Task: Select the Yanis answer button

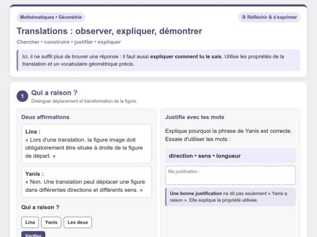Action: click(x=51, y=222)
